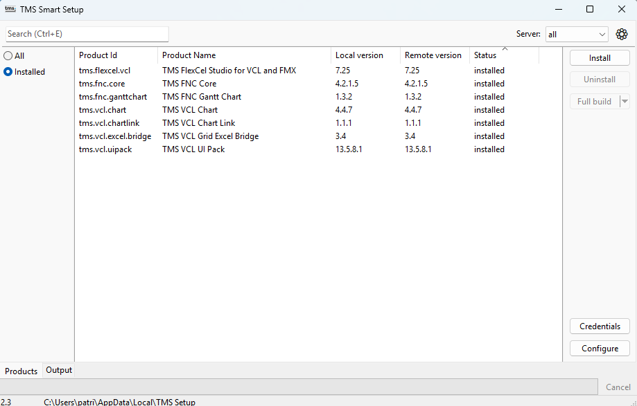Select the TMS FNC Gantt Chart row

pyautogui.click(x=202, y=97)
